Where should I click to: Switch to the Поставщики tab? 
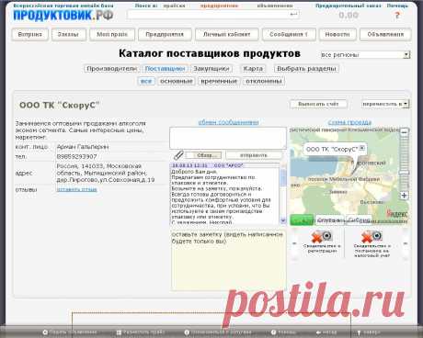[165, 69]
